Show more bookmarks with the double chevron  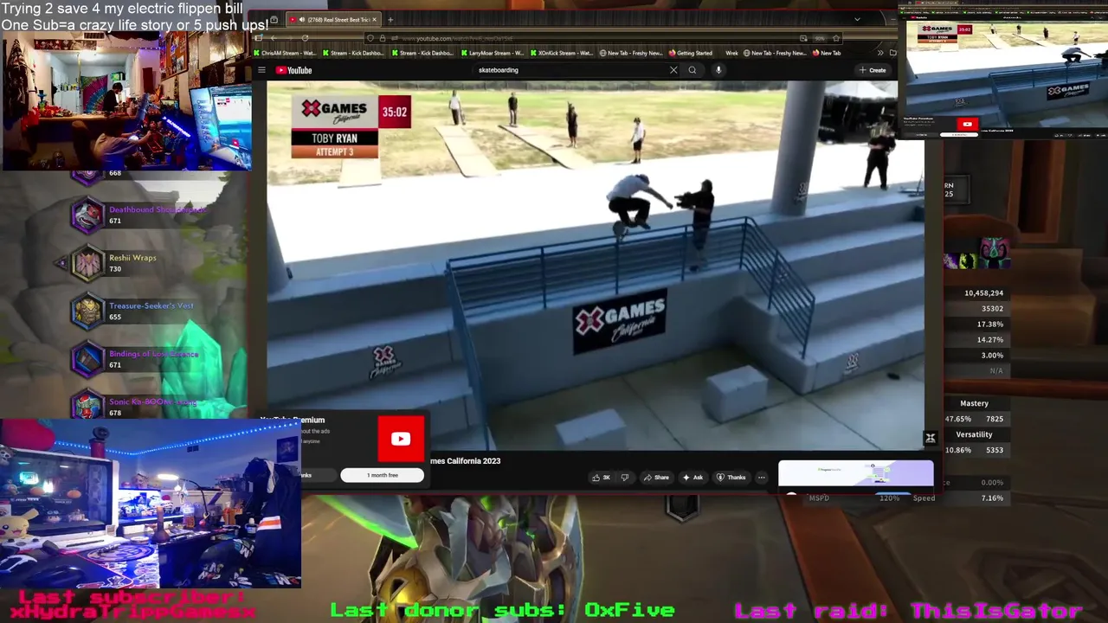[x=881, y=53]
